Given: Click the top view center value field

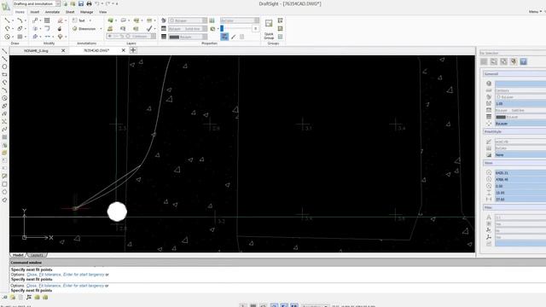Looking at the screenshot, I should pyautogui.click(x=520, y=172).
